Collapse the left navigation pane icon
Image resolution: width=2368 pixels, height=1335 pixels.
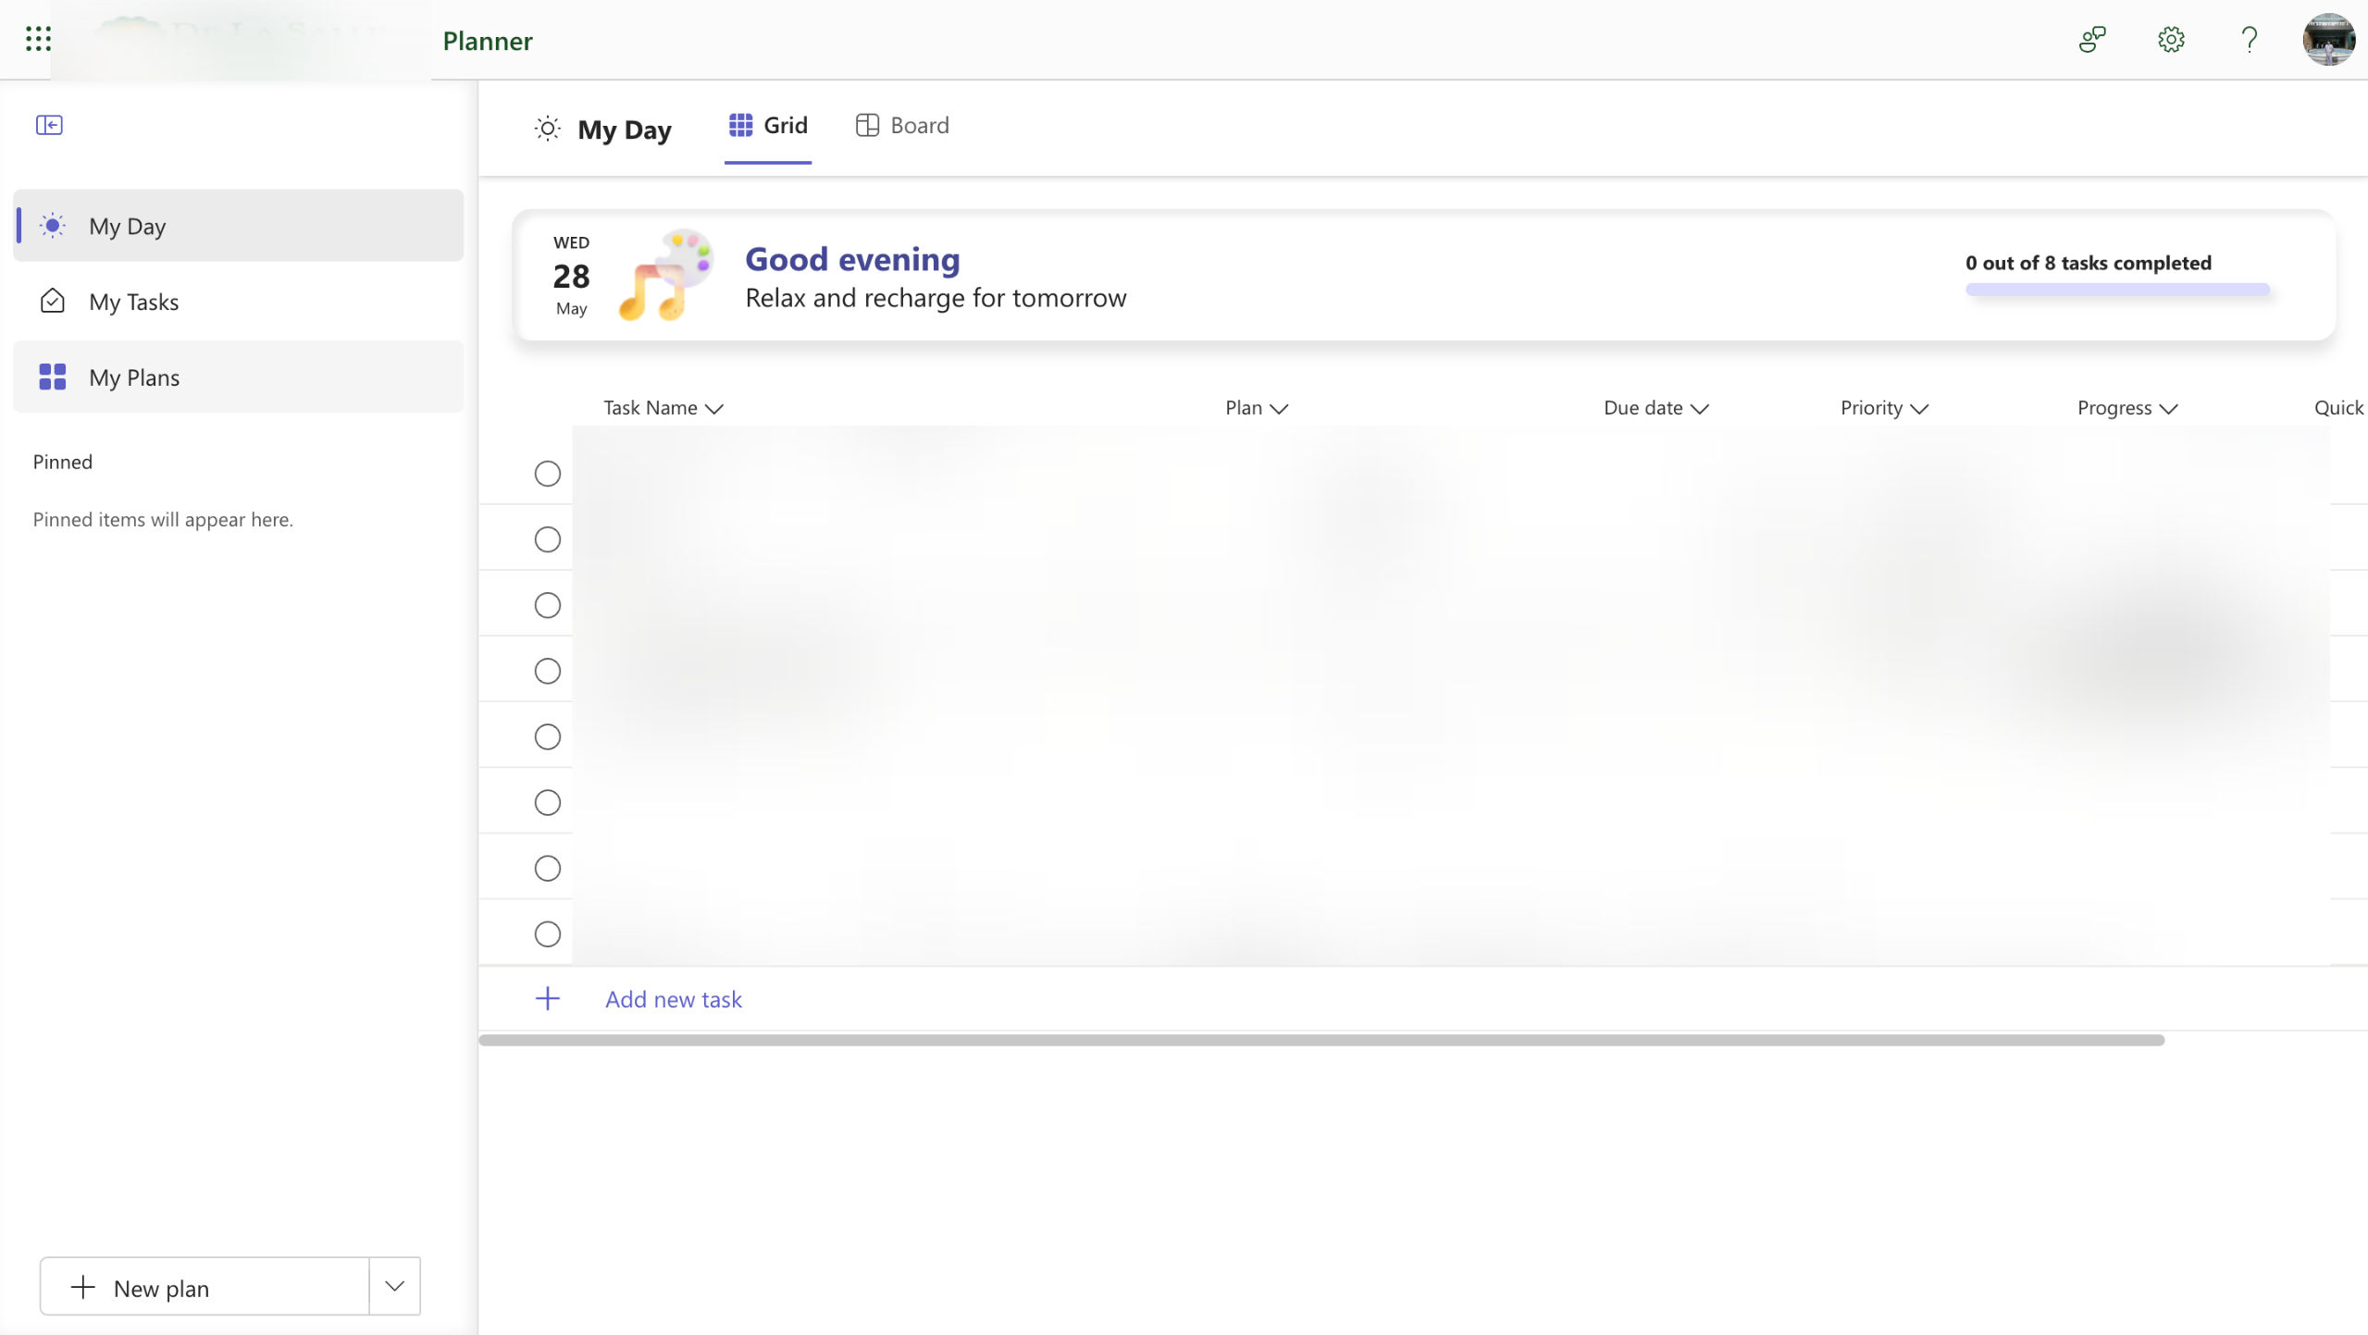coord(49,125)
